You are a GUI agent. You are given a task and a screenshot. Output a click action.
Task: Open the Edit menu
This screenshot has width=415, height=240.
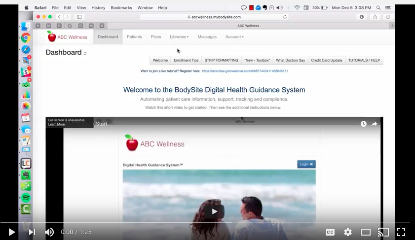(67, 8)
